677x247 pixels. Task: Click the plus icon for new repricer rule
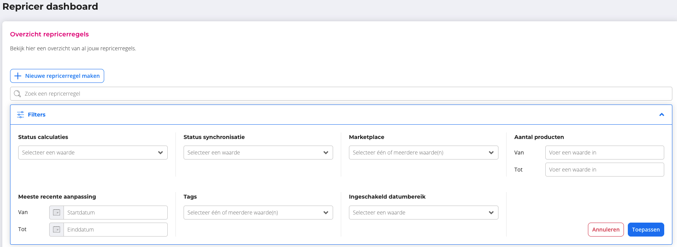tap(18, 76)
